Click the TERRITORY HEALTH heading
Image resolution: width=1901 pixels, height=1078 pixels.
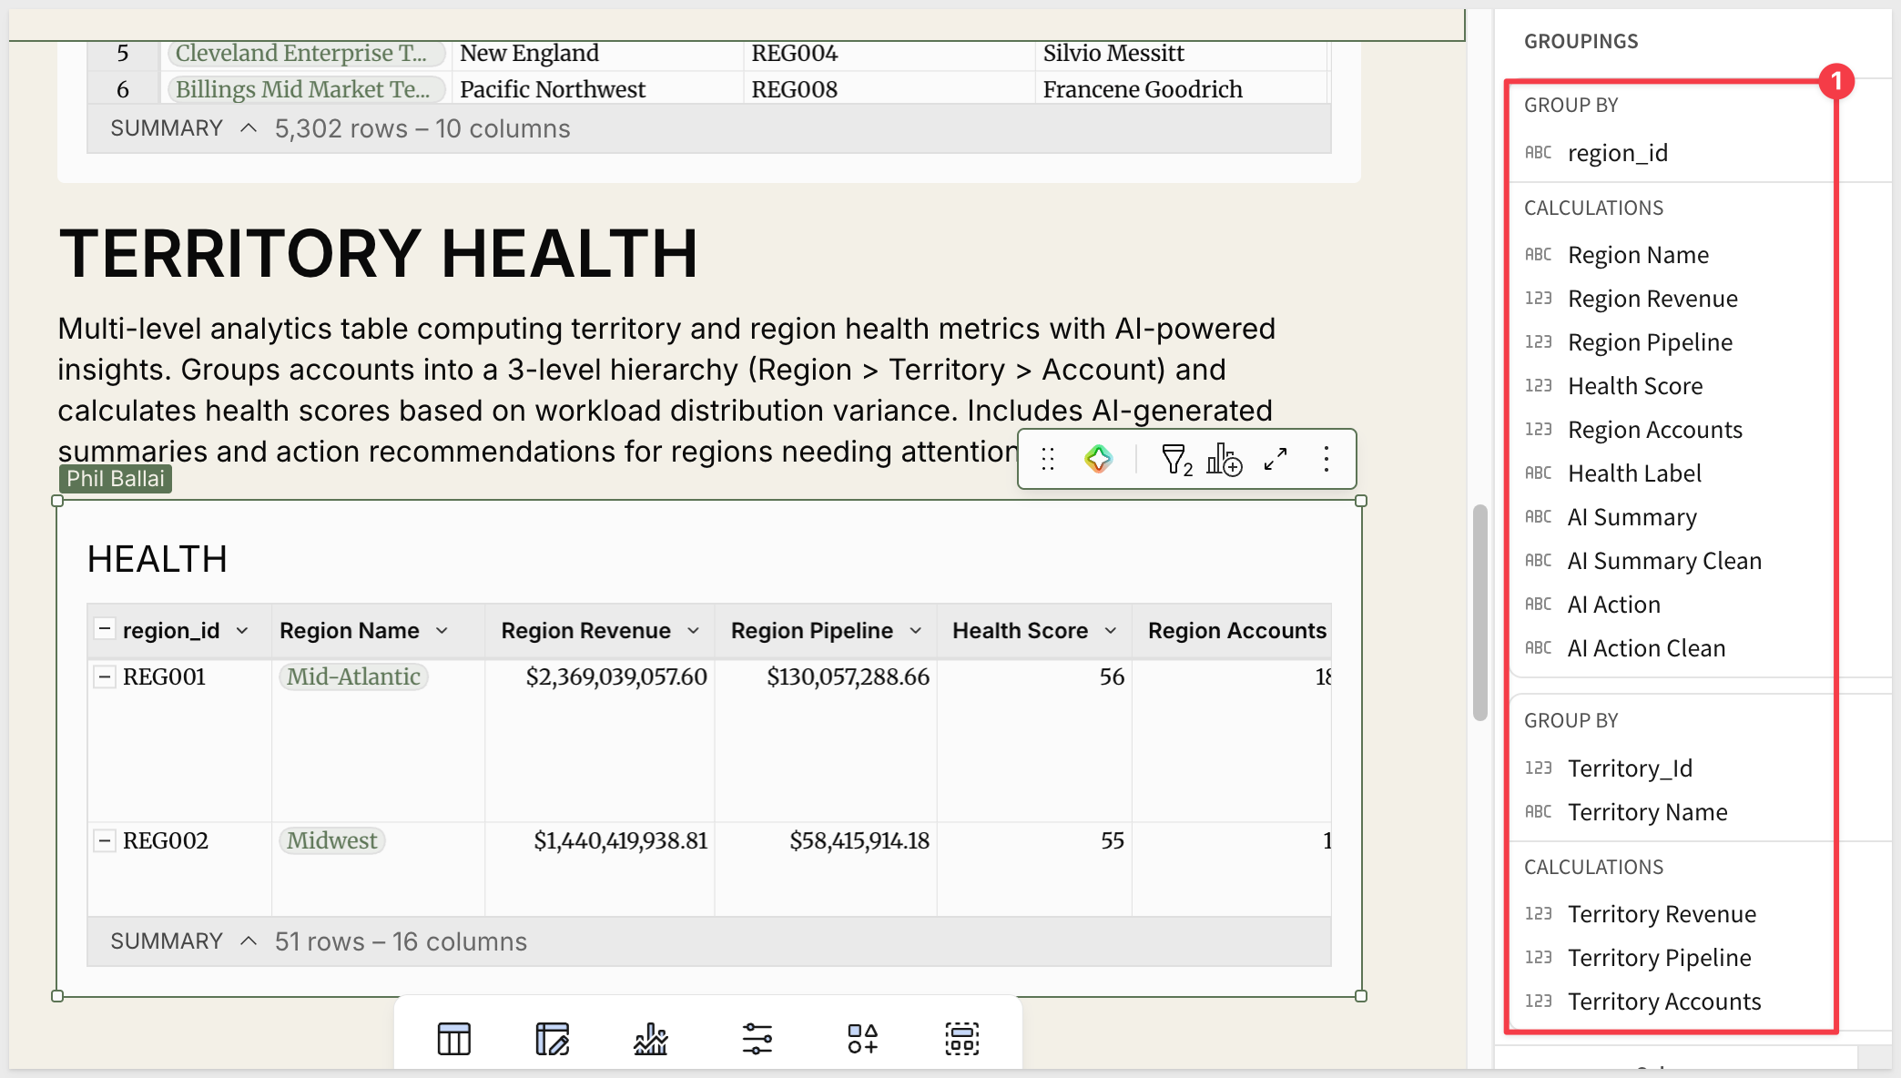pos(379,253)
